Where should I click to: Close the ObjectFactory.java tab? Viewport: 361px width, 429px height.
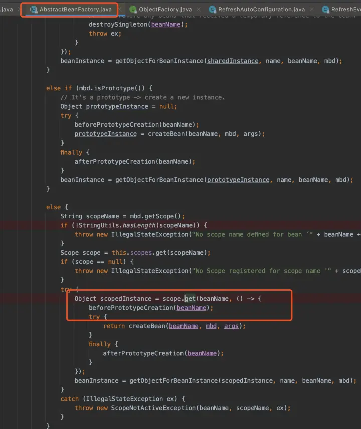199,10
